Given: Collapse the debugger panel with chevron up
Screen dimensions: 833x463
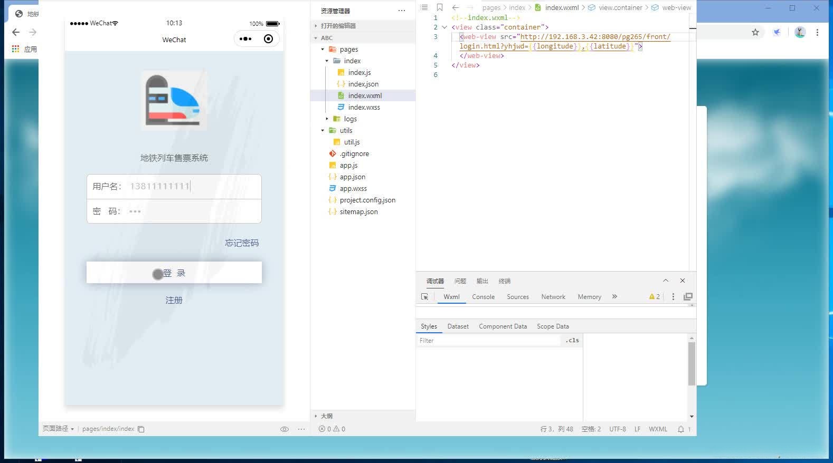Looking at the screenshot, I should coord(666,281).
